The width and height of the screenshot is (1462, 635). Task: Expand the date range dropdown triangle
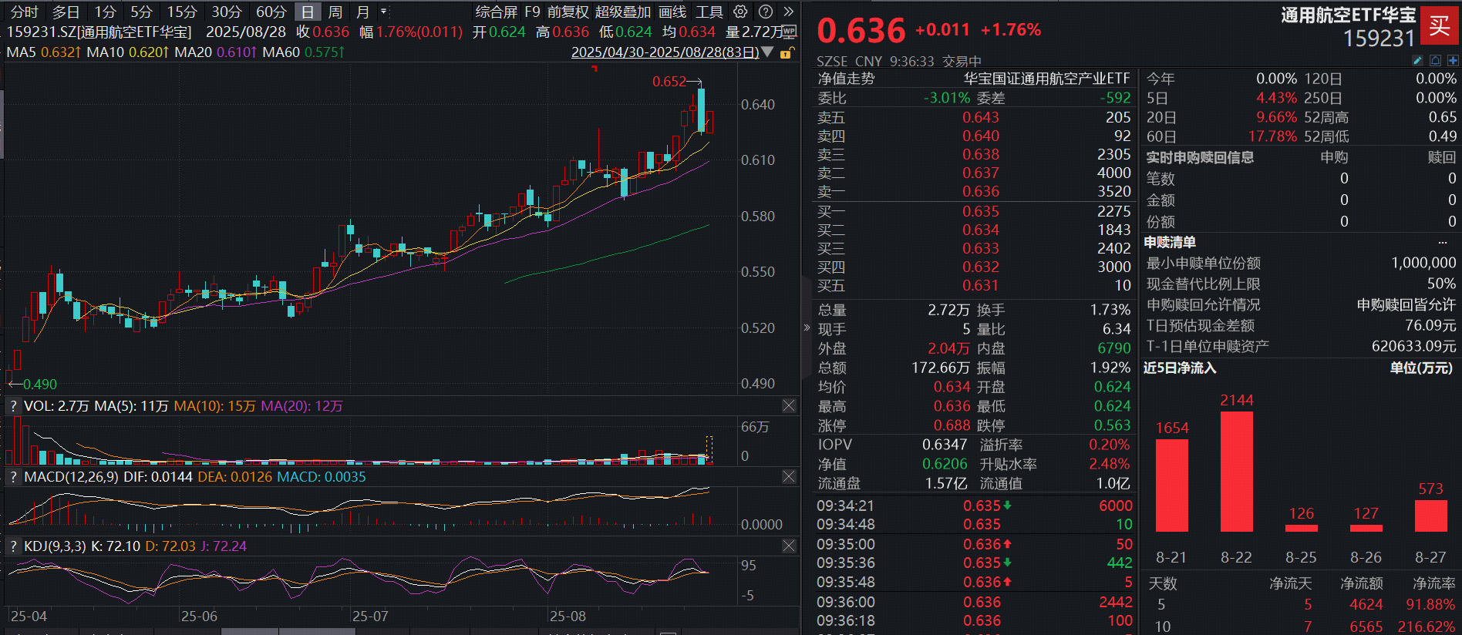coord(767,52)
